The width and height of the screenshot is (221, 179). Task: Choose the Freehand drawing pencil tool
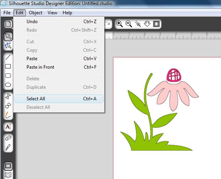8,115
